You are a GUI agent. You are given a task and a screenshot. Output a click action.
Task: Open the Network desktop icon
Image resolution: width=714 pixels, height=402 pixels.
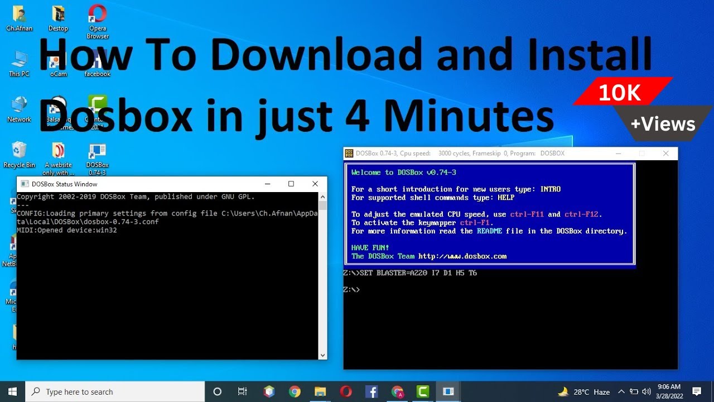click(19, 109)
